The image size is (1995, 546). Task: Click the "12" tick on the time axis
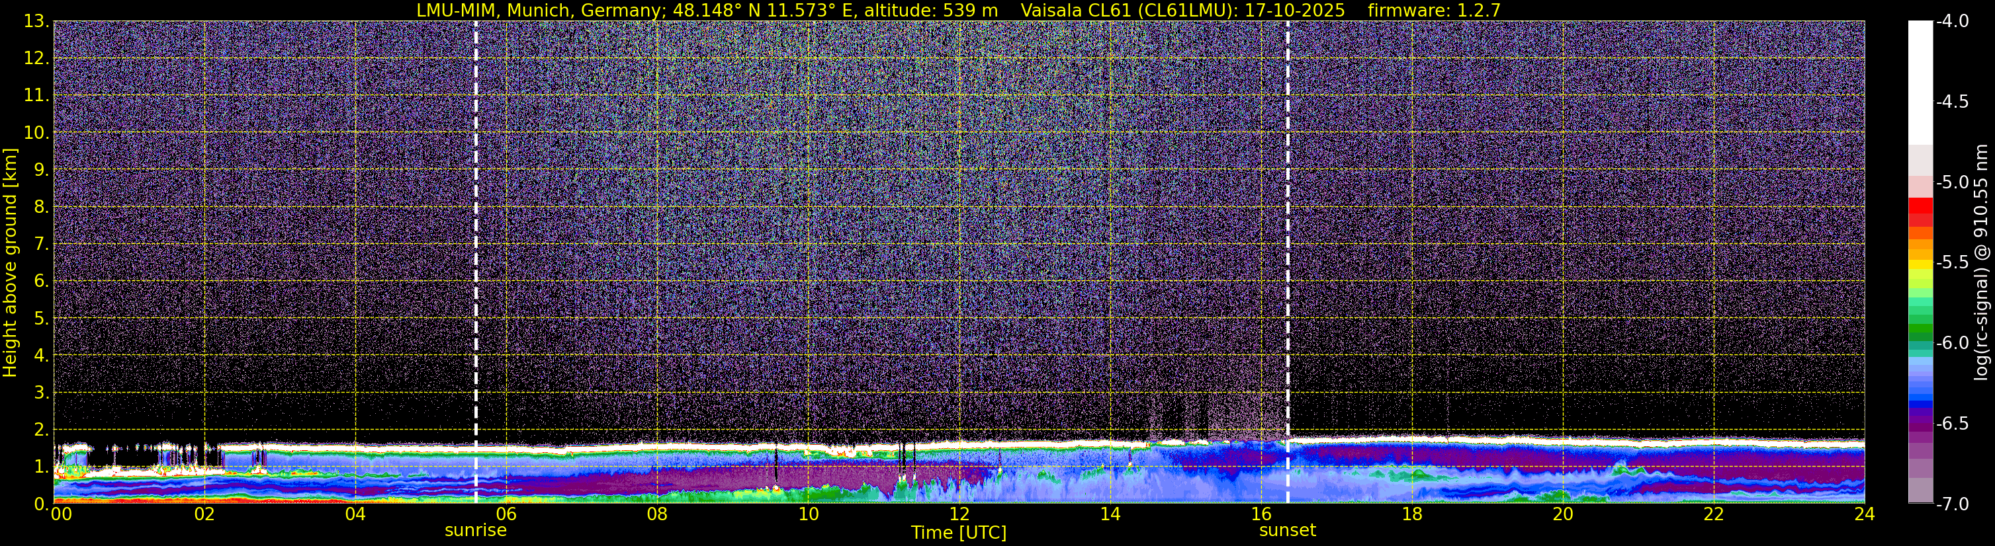959,514
